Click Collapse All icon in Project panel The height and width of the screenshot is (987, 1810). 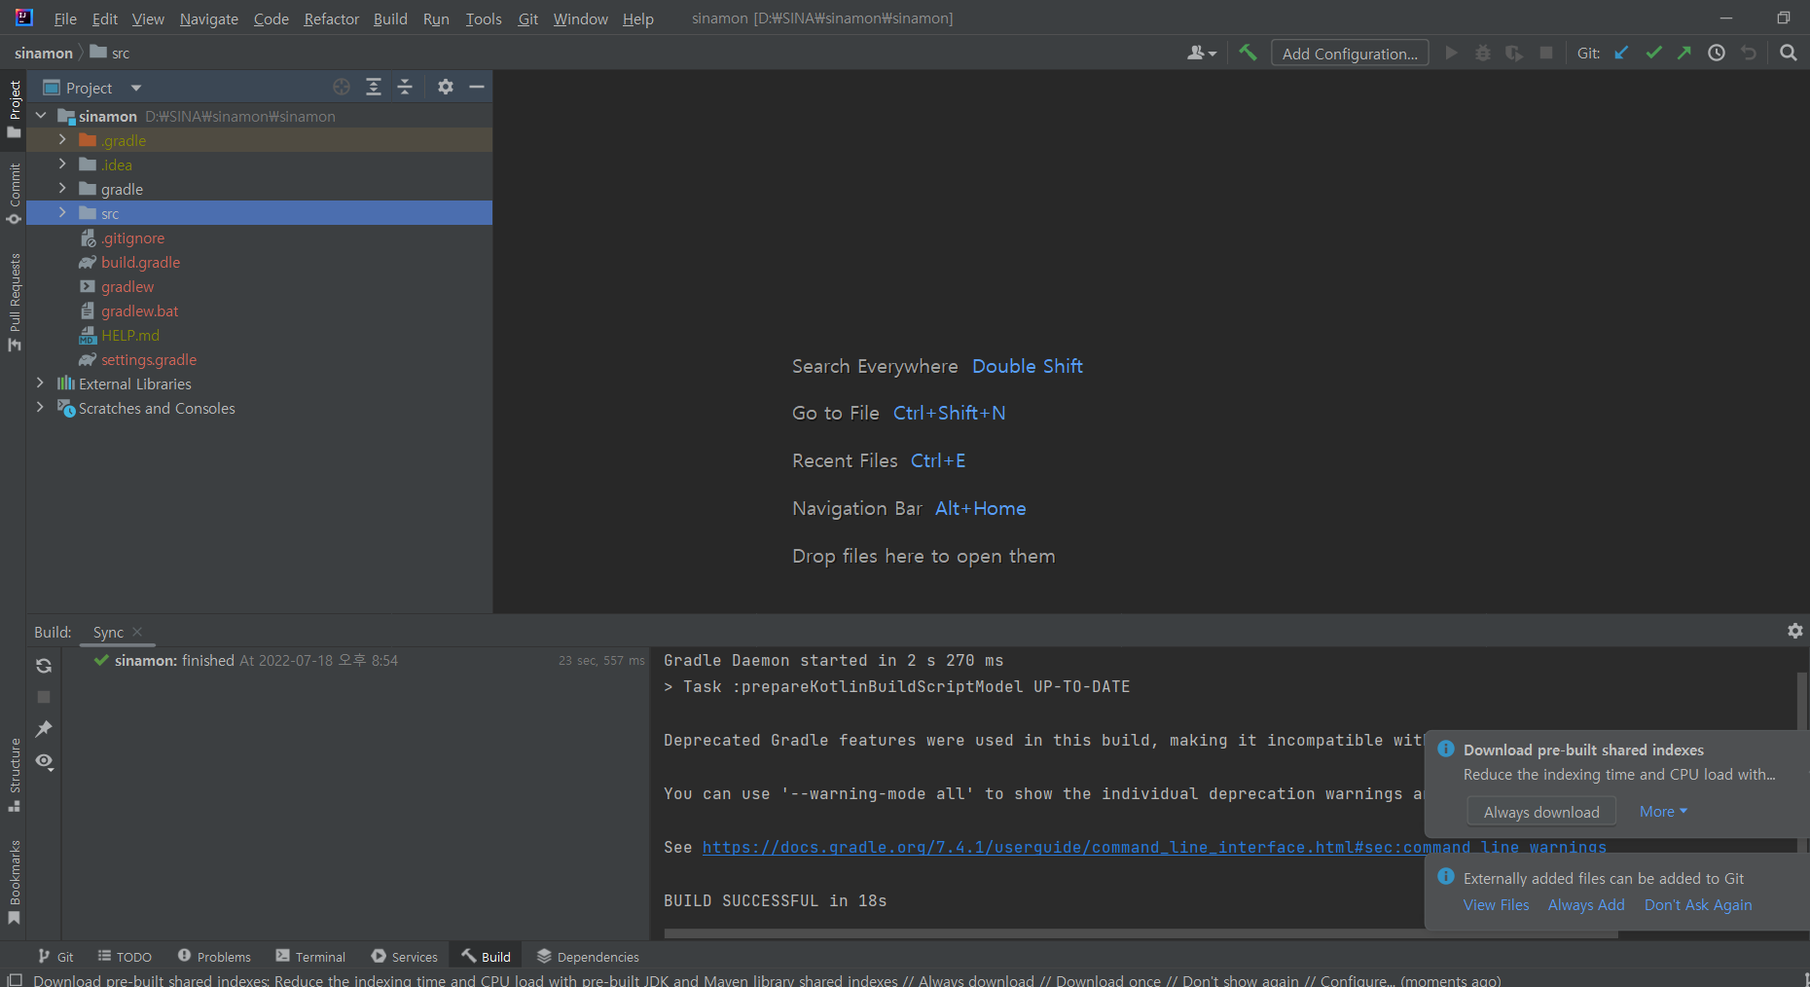pyautogui.click(x=405, y=87)
